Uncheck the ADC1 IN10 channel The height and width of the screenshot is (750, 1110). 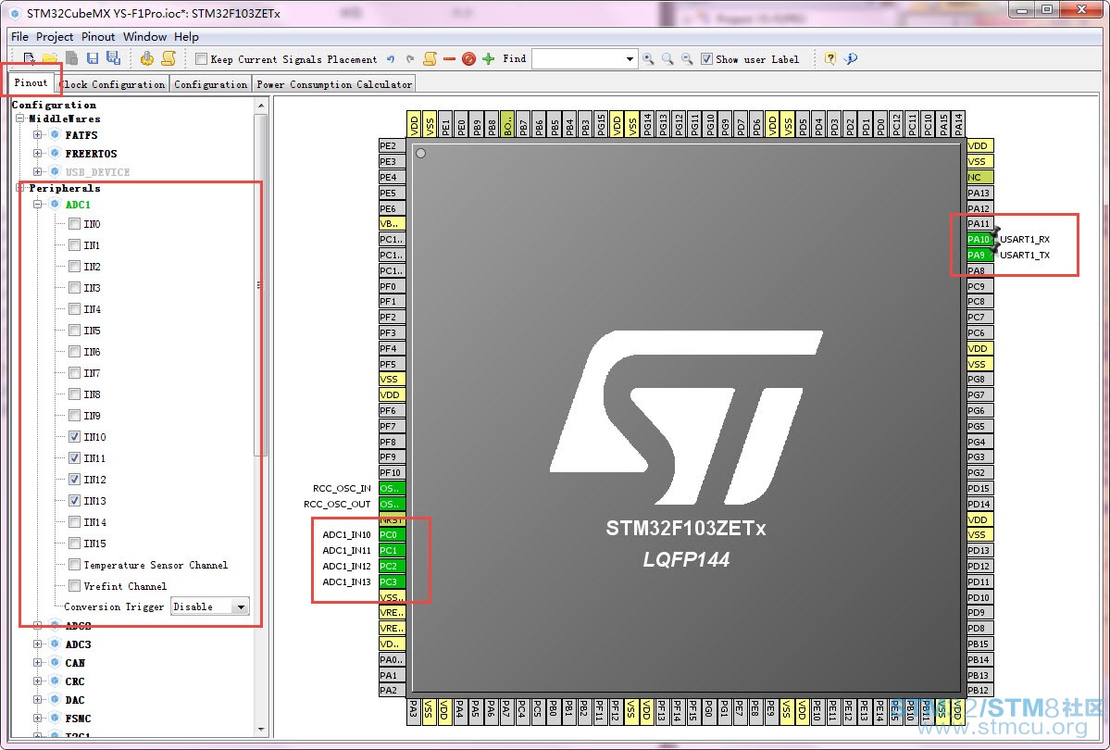pyautogui.click(x=74, y=437)
